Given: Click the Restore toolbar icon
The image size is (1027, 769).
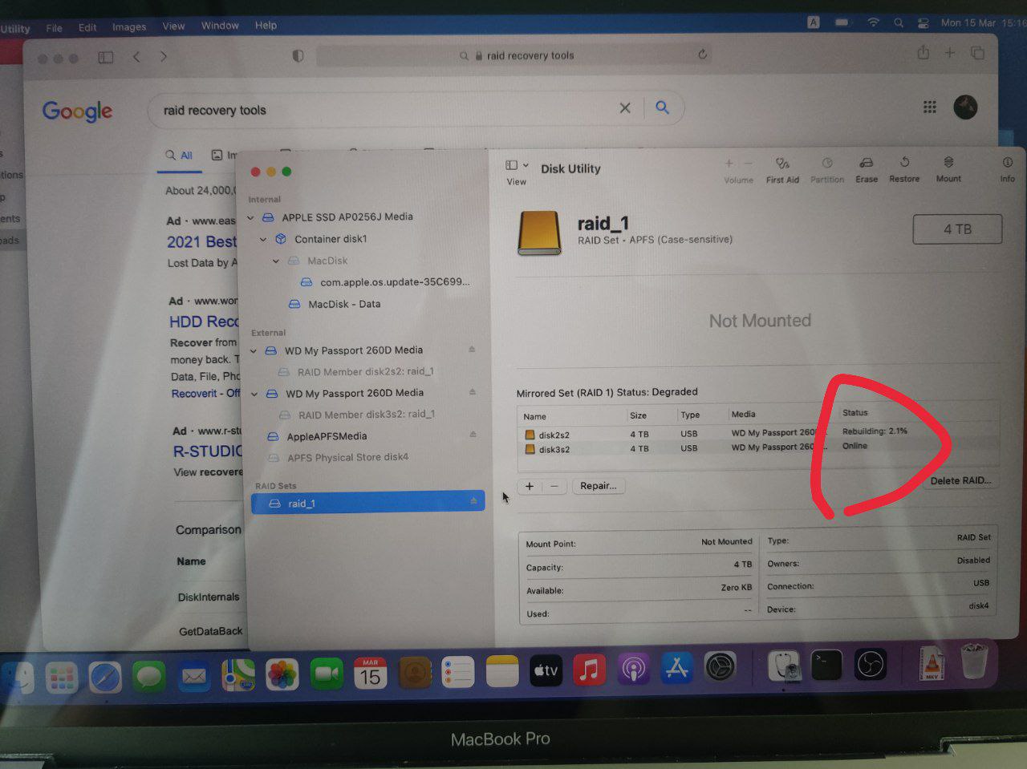Looking at the screenshot, I should point(904,162).
